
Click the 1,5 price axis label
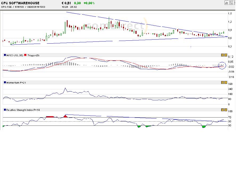230,14
